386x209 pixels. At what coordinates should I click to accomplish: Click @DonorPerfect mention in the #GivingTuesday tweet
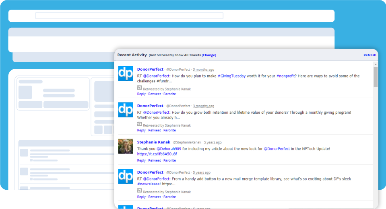(156, 76)
